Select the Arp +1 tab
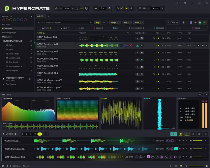 point(40,16)
